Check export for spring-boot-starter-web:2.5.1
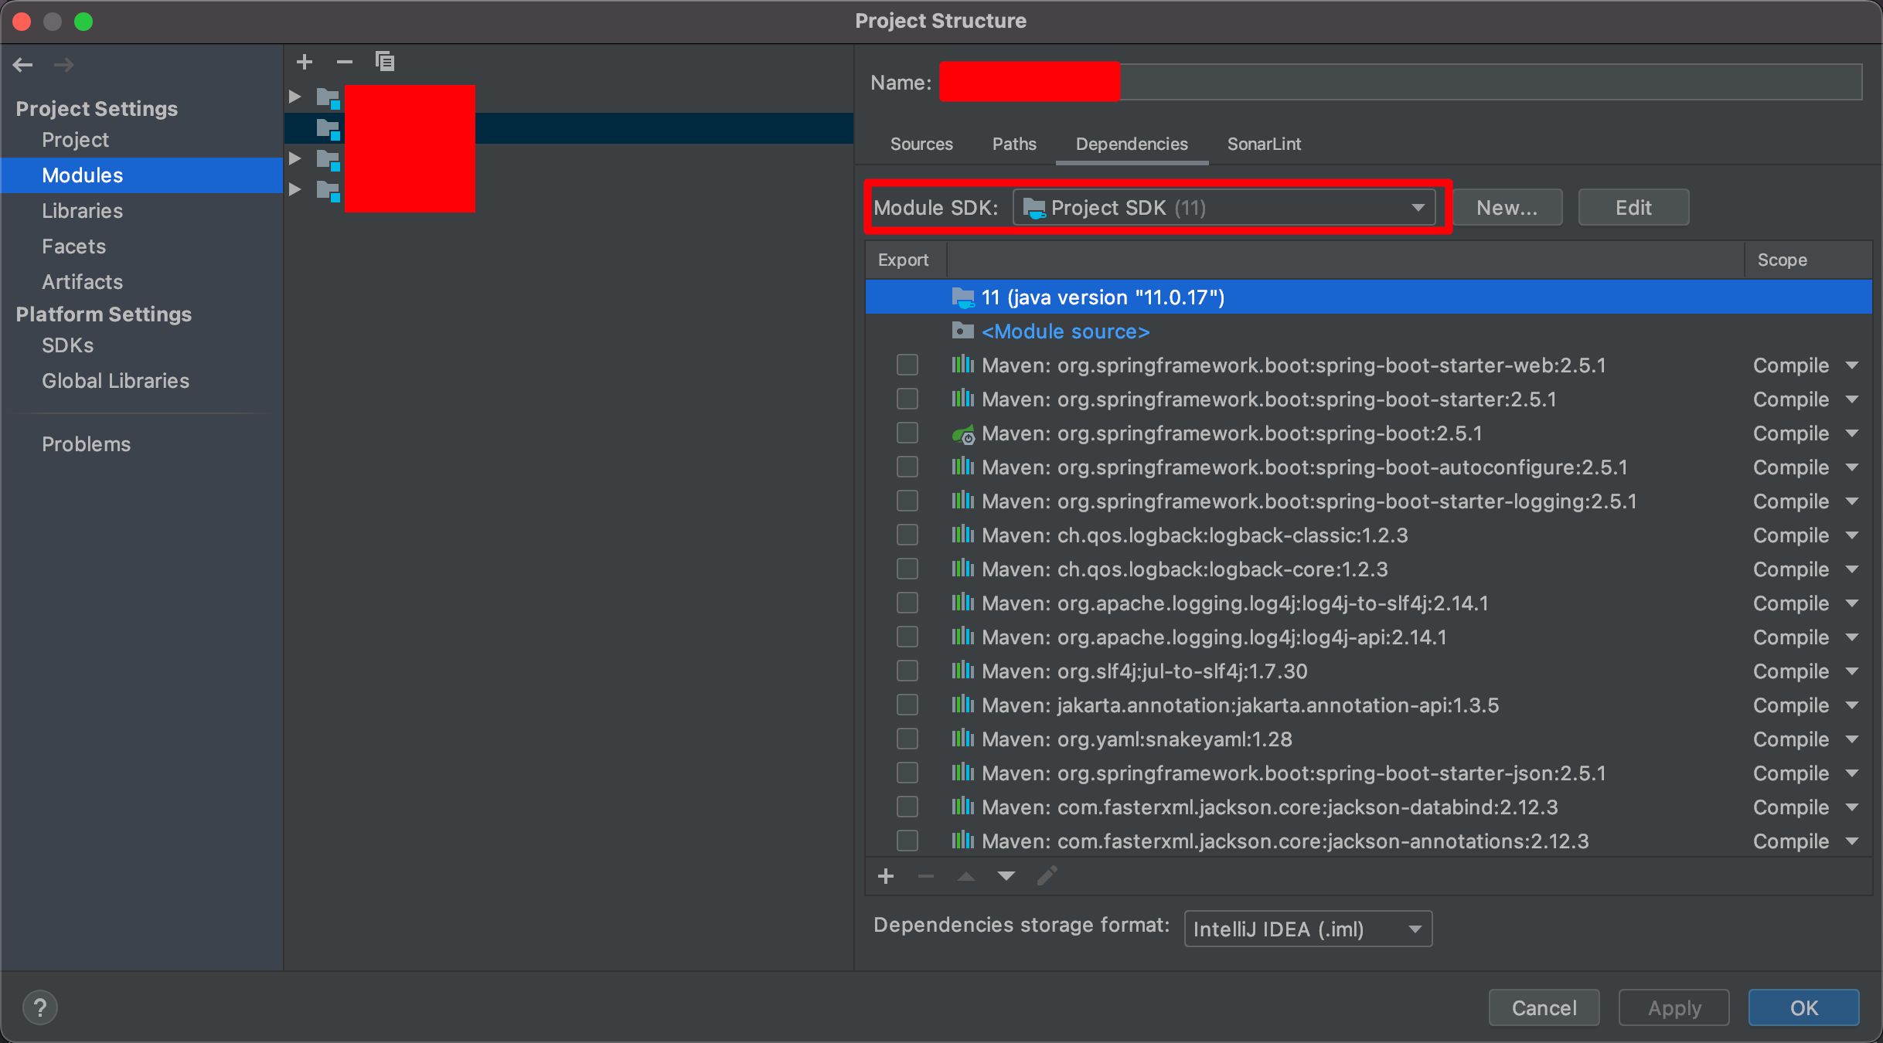 tap(907, 365)
